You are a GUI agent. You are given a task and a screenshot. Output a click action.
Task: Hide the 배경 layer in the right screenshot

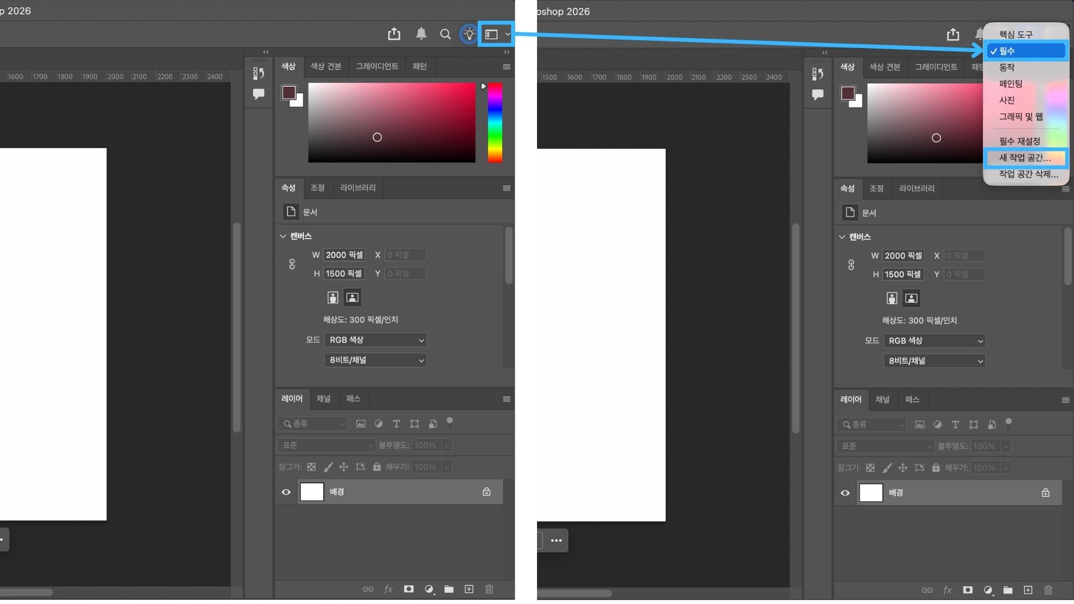845,493
